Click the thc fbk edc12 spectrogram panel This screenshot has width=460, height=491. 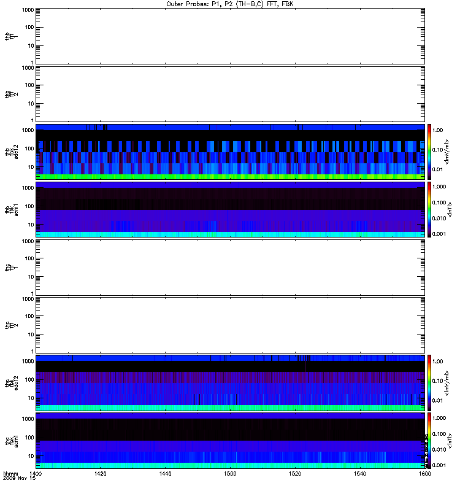click(x=230, y=382)
